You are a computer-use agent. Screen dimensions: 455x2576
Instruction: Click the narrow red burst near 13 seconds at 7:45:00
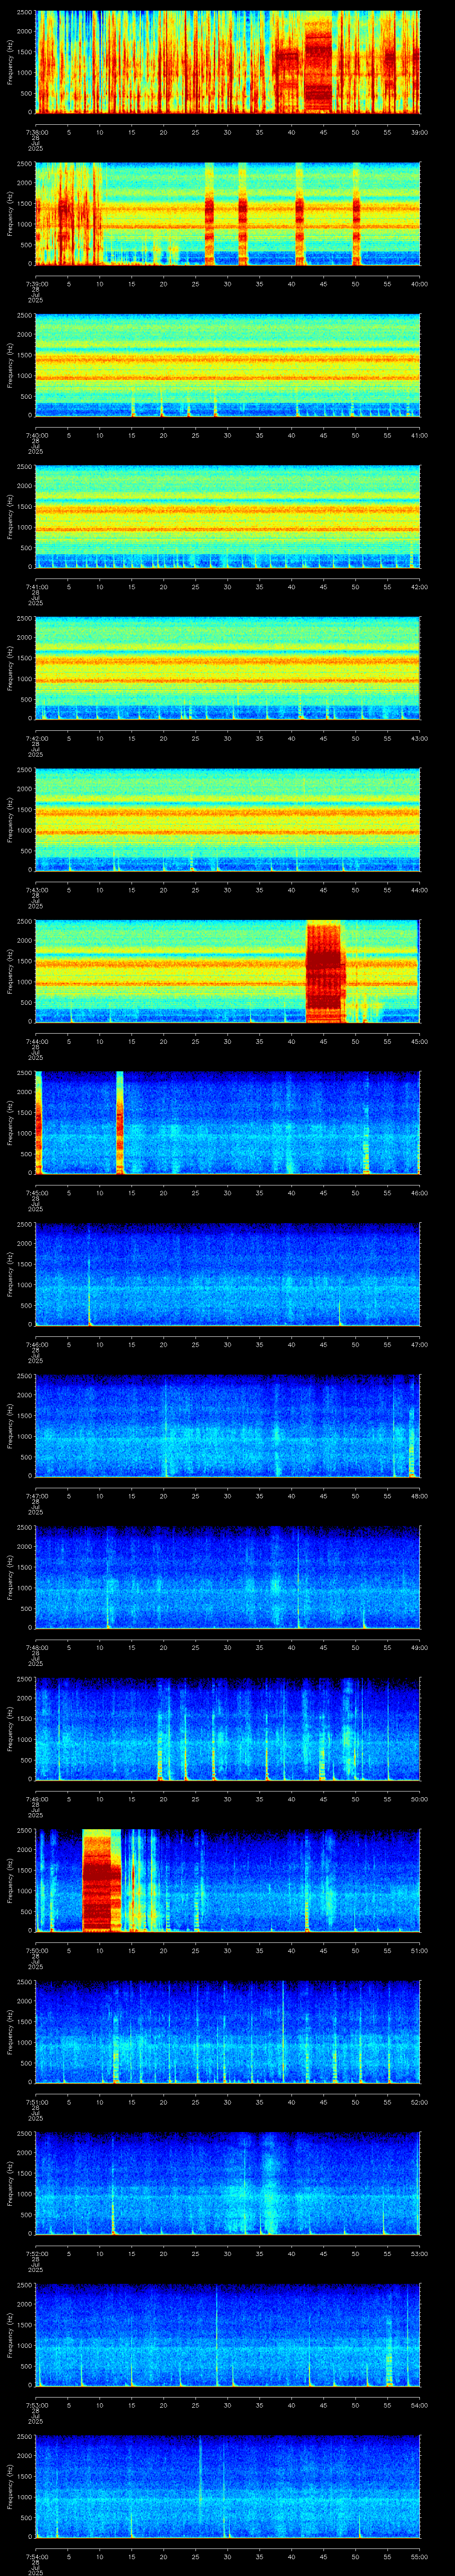tap(120, 1123)
